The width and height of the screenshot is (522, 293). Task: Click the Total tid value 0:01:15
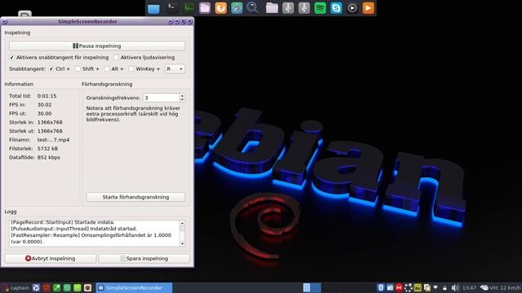pyautogui.click(x=46, y=96)
